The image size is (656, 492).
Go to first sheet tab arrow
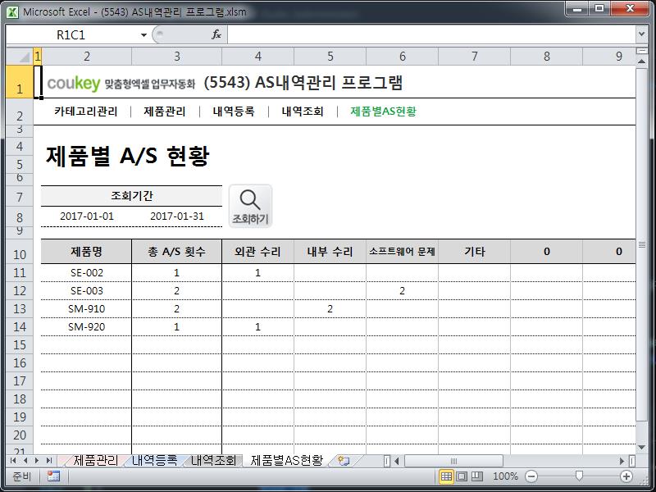[13, 461]
